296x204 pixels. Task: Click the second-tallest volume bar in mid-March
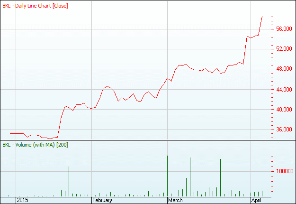coord(190,176)
